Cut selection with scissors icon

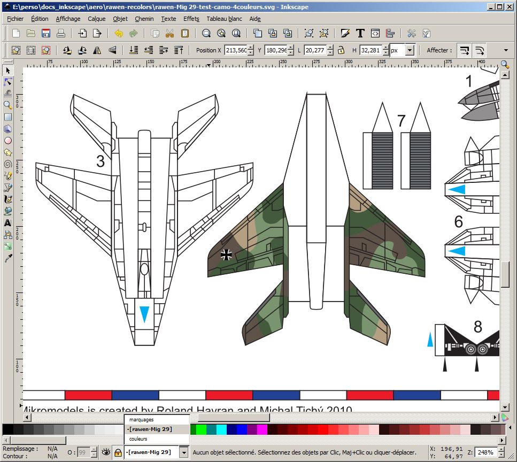click(x=169, y=33)
